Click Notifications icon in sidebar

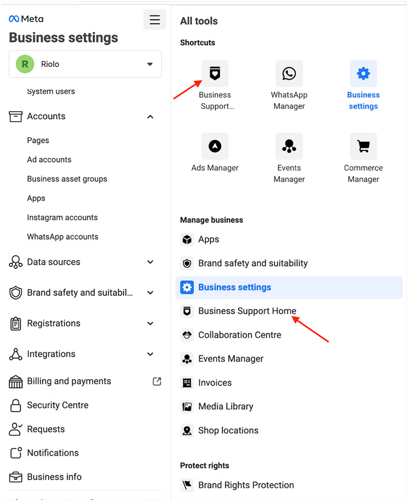(x=16, y=453)
